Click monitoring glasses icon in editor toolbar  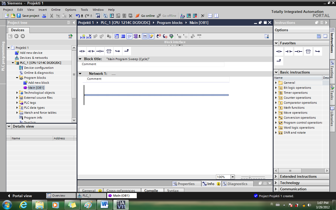(199, 36)
